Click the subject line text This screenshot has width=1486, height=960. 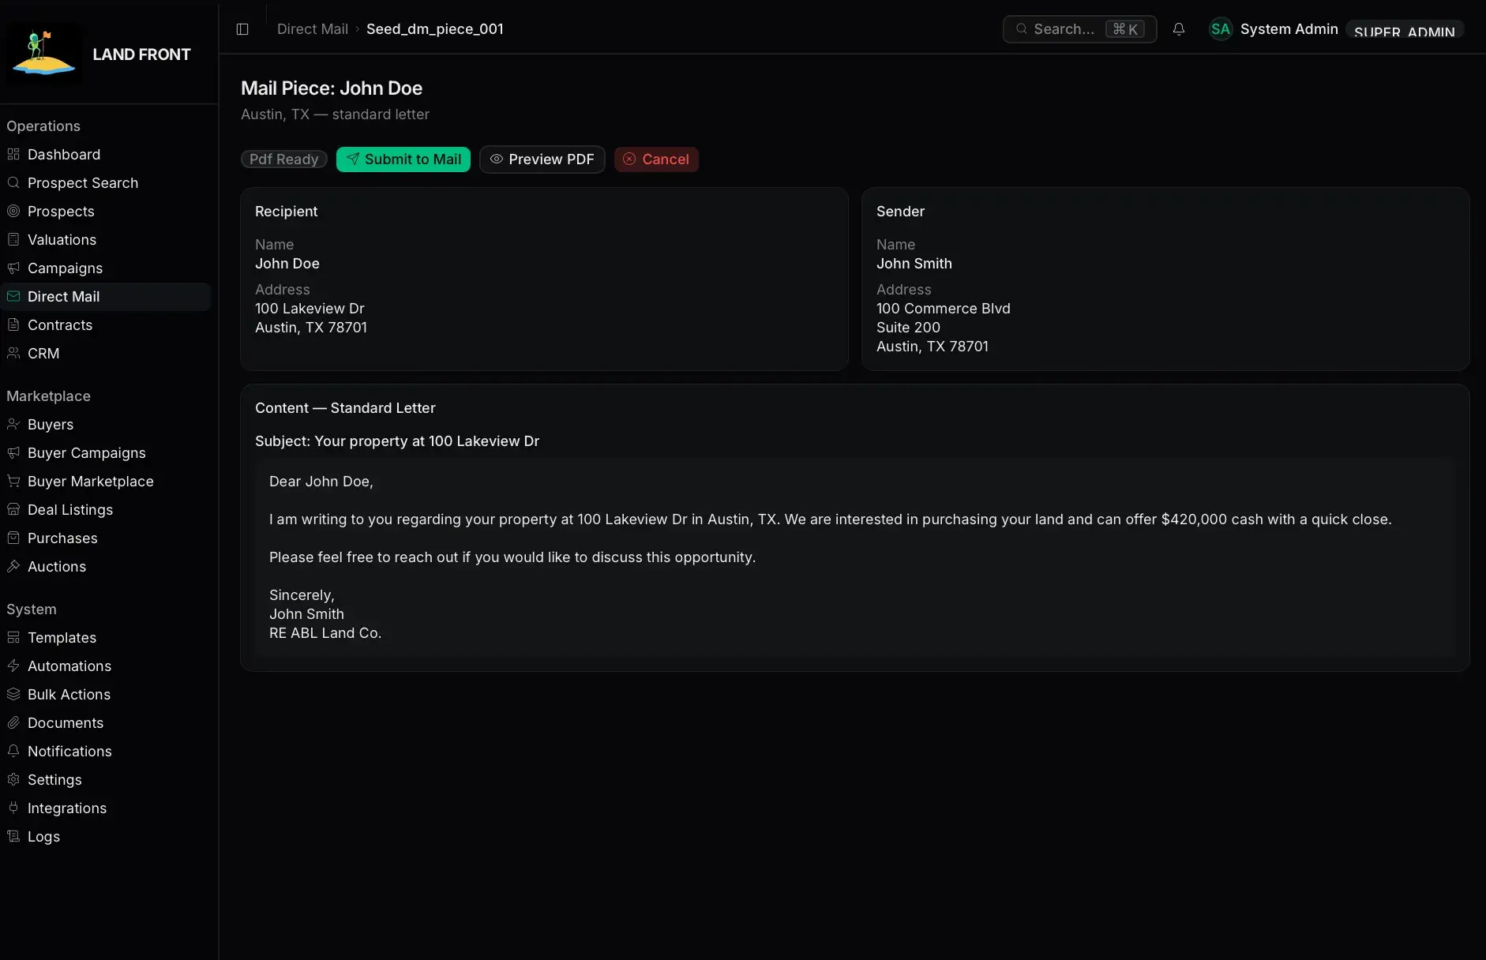point(396,441)
